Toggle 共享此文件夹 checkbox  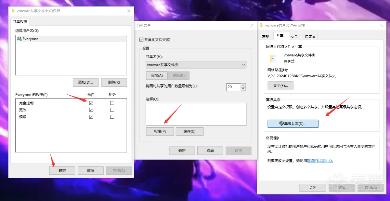141,40
